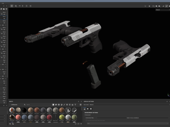Click the camera icon in the top-right toolbar

pyautogui.click(x=159, y=6)
